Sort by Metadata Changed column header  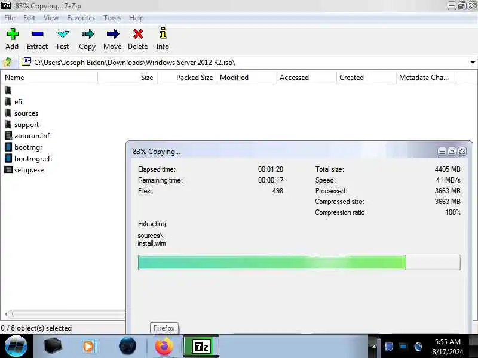pos(426,78)
